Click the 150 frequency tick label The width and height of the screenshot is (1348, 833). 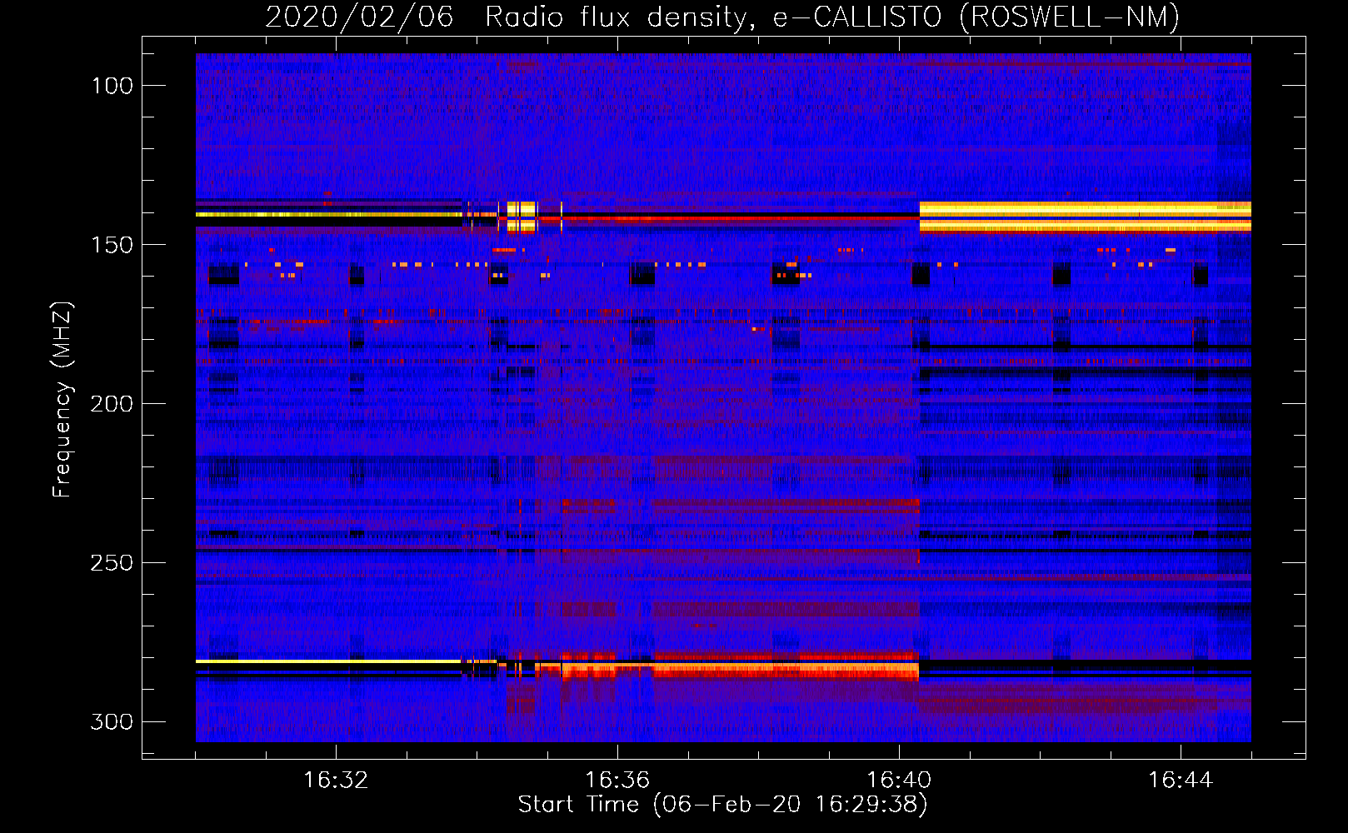point(112,245)
